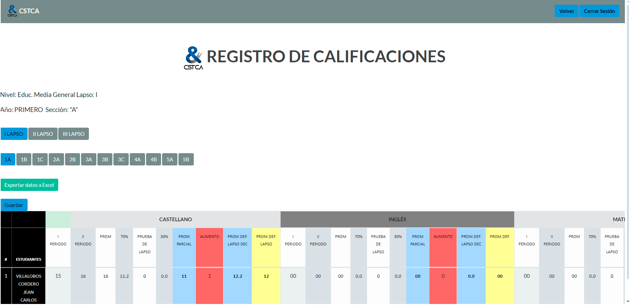Image resolution: width=631 pixels, height=306 pixels.
Task: Select the I LAPSO tab
Action: (14, 134)
